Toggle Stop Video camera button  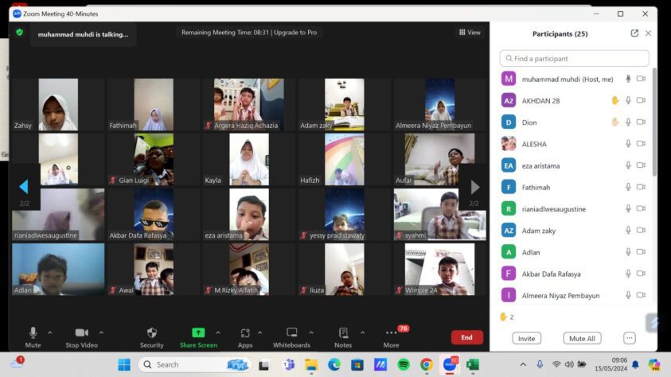(x=81, y=332)
